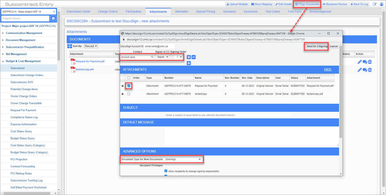Switch to the Change Orders tab
386x195 pixels.
coord(108,12)
